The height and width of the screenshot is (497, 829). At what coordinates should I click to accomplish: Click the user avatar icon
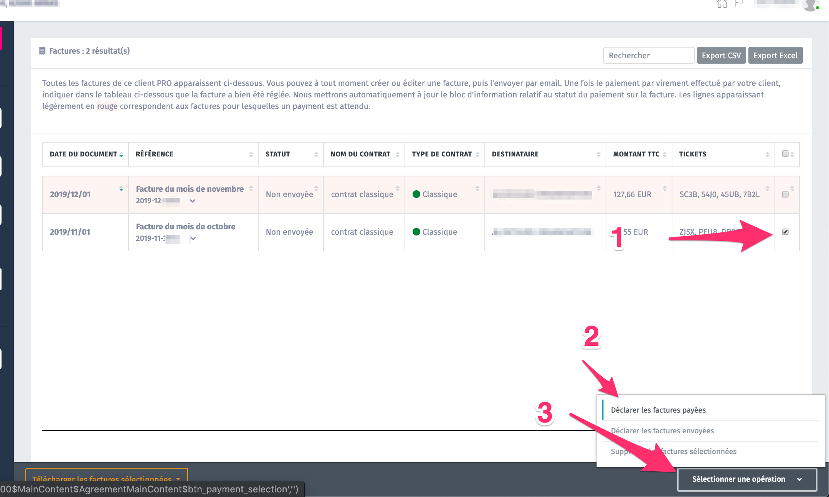click(x=810, y=5)
